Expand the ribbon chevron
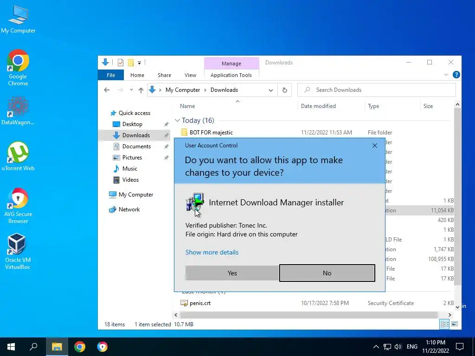475x356 pixels. coord(446,75)
